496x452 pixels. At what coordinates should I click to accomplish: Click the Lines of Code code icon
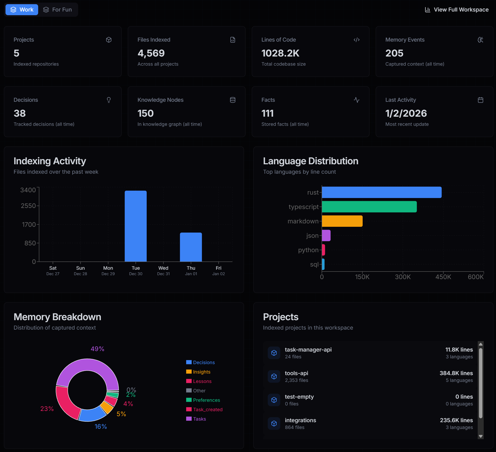357,40
